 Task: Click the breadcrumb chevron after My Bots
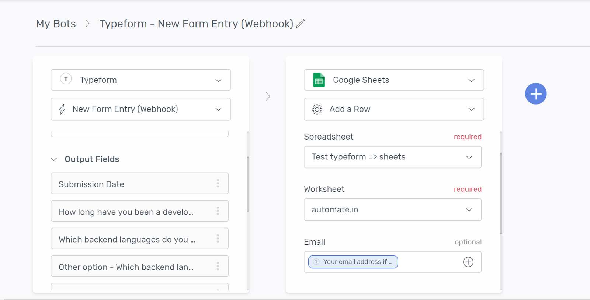tap(87, 24)
